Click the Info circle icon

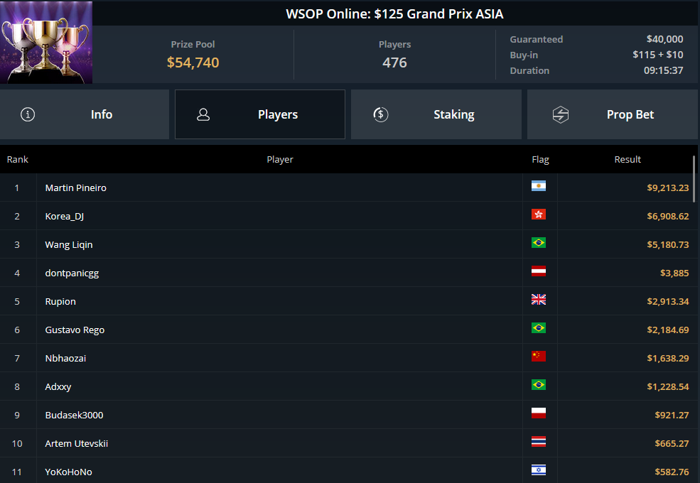(x=28, y=115)
